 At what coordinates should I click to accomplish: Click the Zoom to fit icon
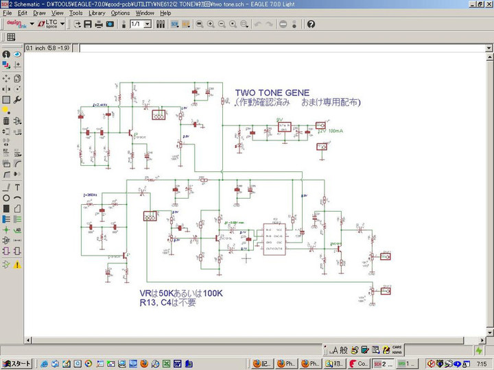pos(199,24)
